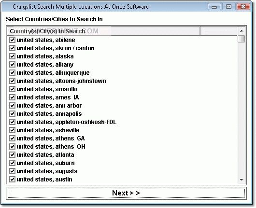Select the text united states, albany
The width and height of the screenshot is (256, 208).
(x=45, y=65)
